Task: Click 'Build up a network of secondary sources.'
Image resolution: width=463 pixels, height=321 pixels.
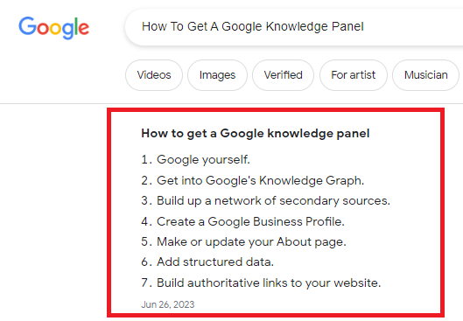Action: coord(273,201)
